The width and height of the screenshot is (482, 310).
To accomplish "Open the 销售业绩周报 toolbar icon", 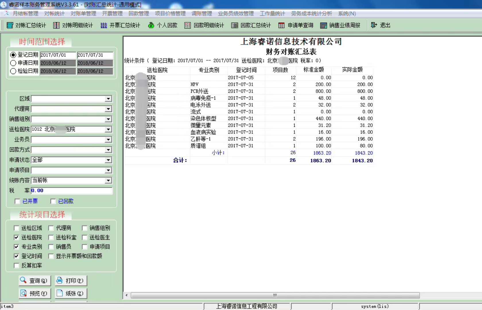I will 323,25.
